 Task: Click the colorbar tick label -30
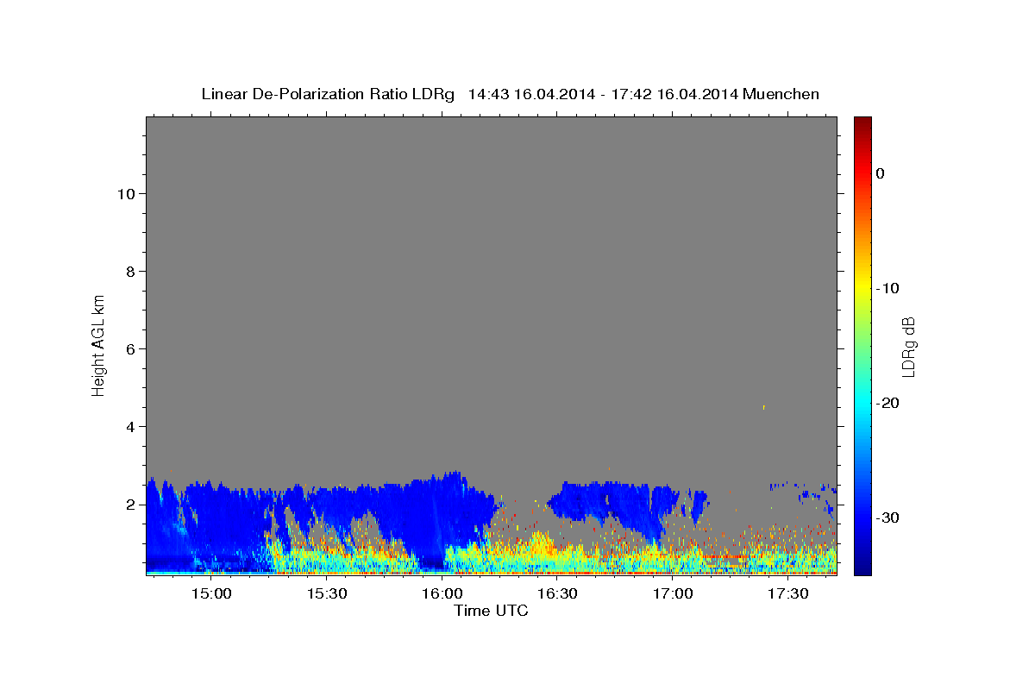coord(888,517)
